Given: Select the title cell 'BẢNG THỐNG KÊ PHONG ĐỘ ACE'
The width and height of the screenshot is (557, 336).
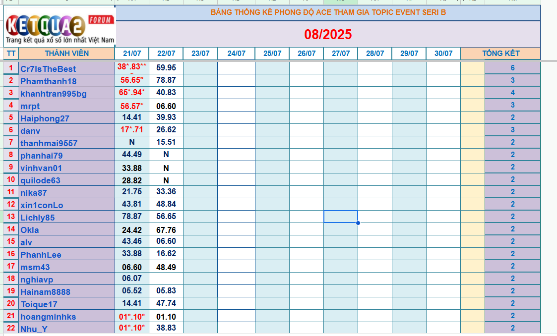Looking at the screenshot, I should tap(328, 12).
